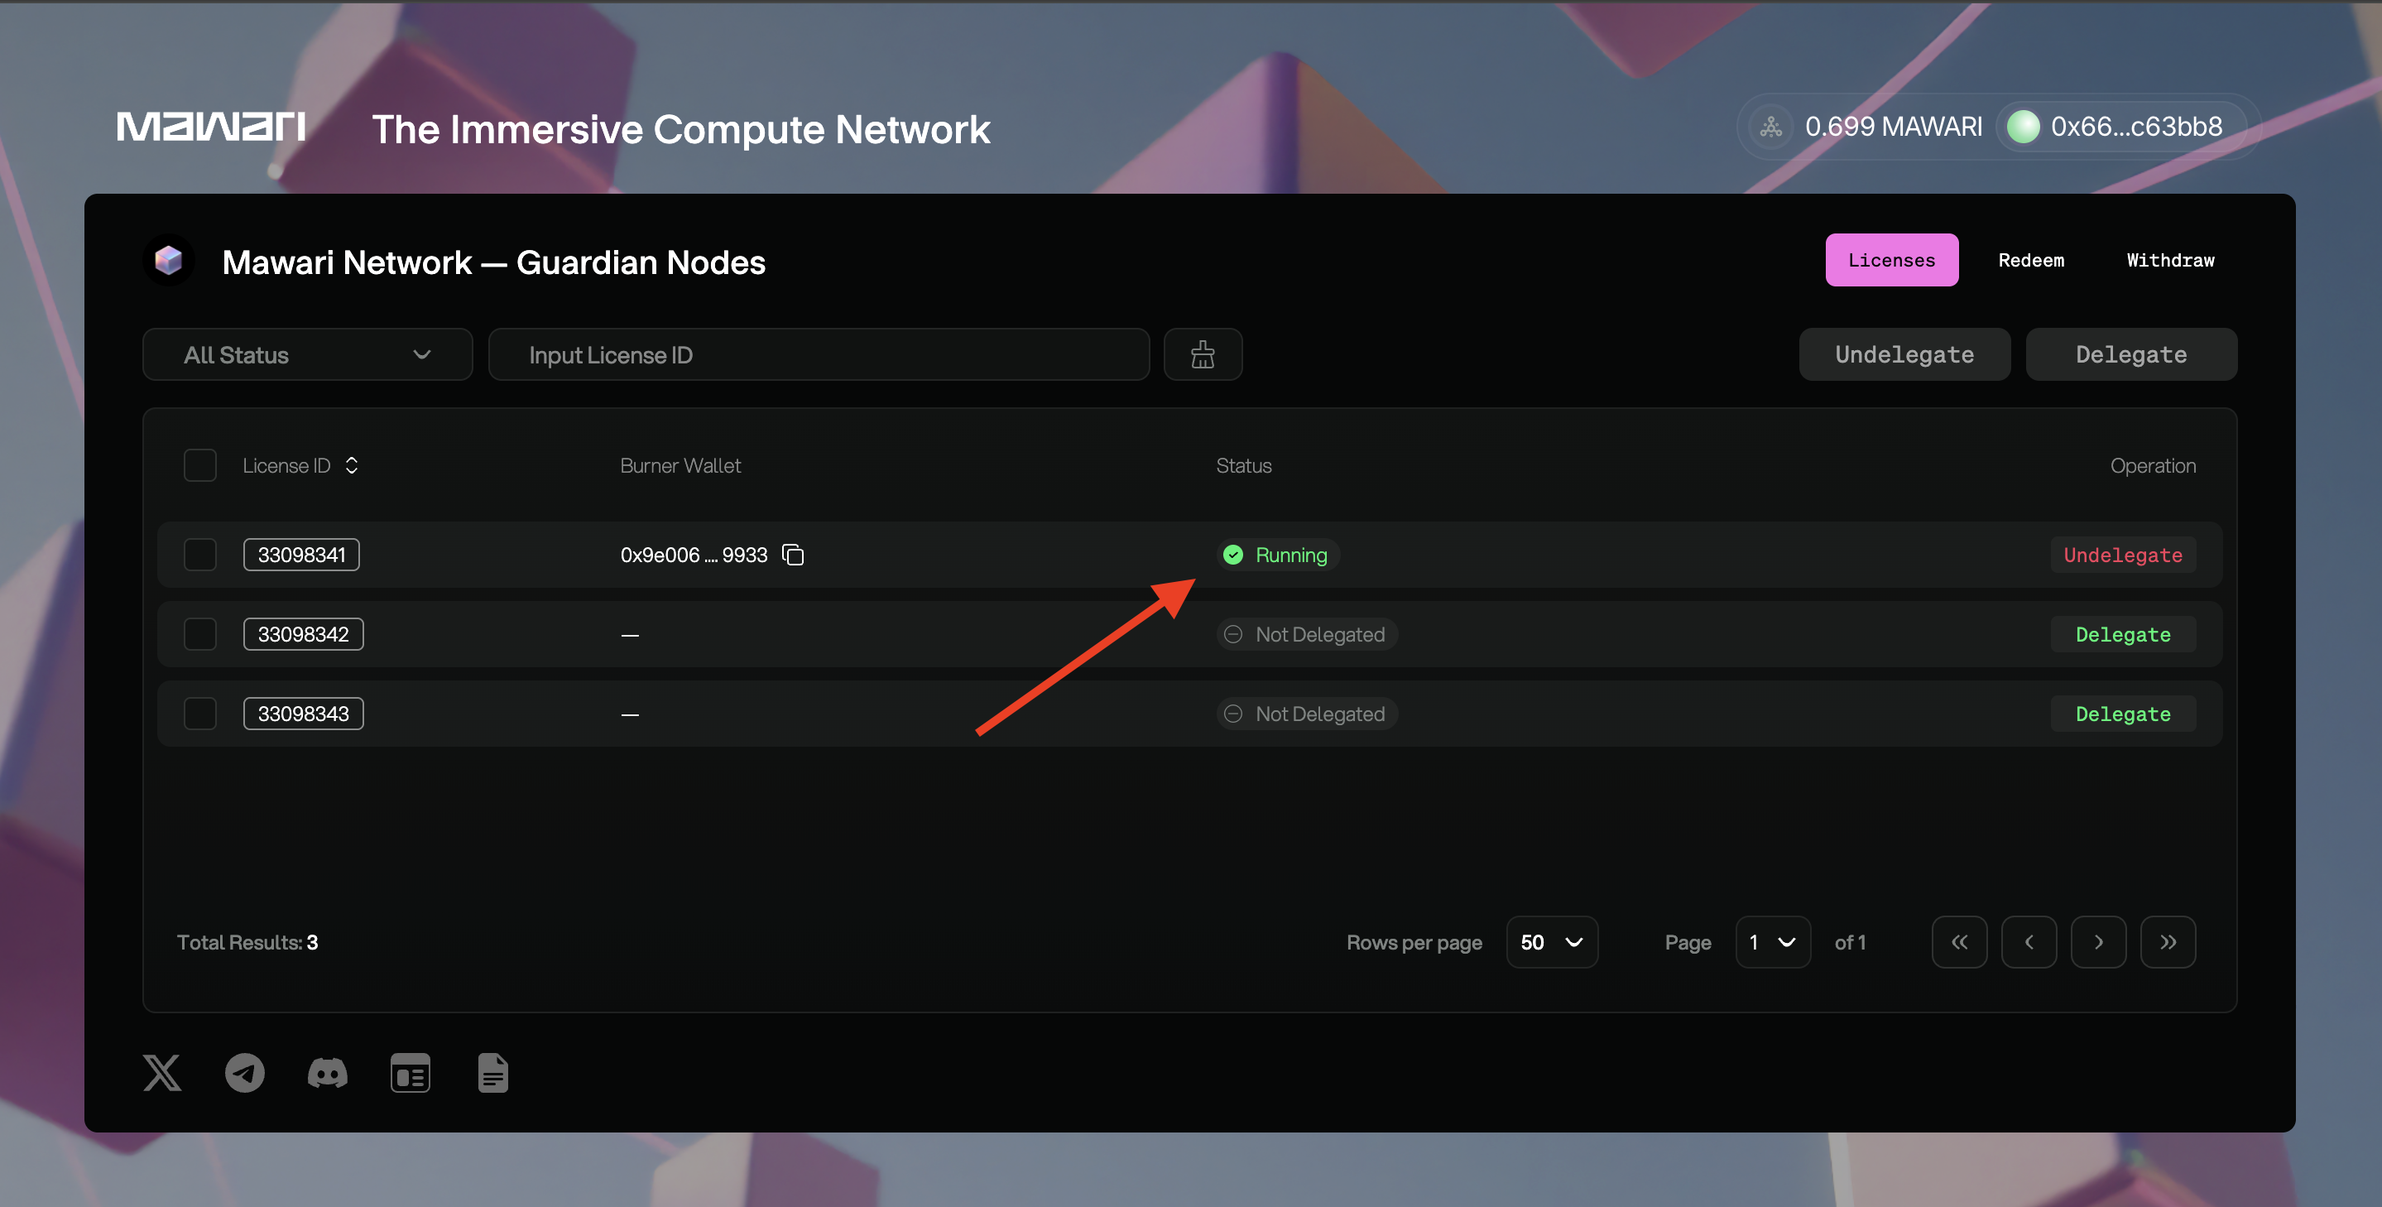This screenshot has width=2382, height=1207.
Task: Check the box for license 33098341
Action: coord(199,555)
